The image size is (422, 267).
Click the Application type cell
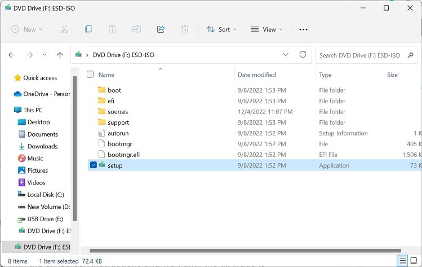pyautogui.click(x=334, y=165)
